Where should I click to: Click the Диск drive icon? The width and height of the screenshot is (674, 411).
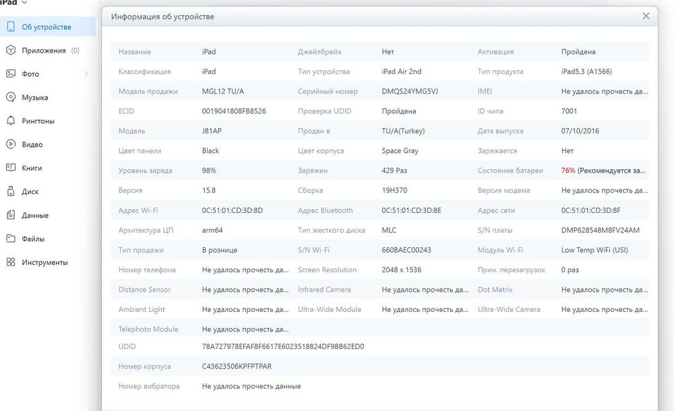coord(11,191)
